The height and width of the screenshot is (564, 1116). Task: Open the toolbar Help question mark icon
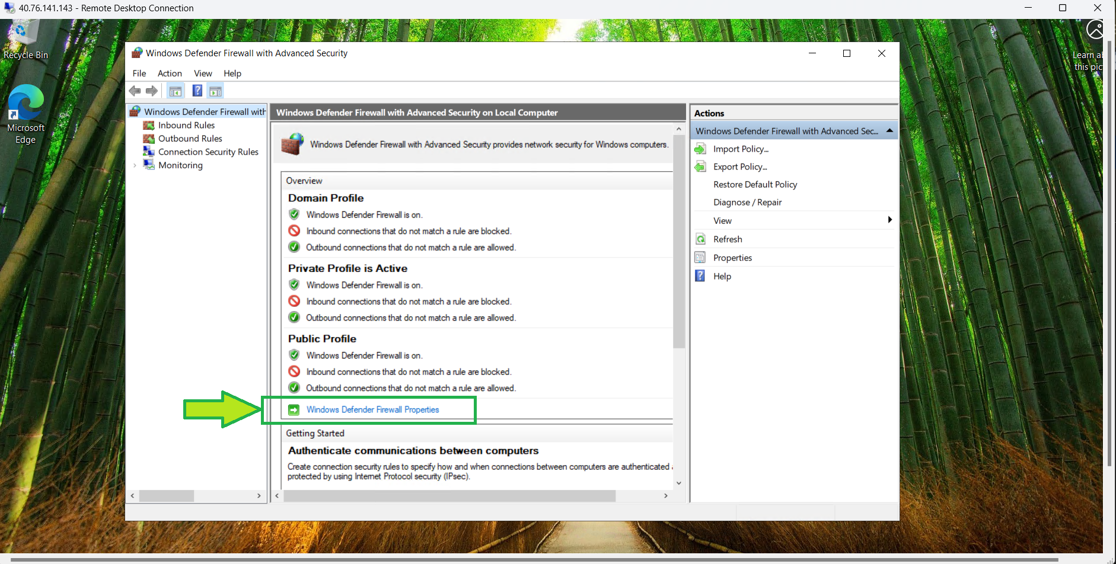(x=197, y=91)
